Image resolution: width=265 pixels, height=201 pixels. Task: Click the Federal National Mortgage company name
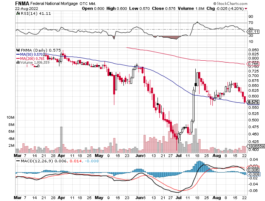pos(54,3)
